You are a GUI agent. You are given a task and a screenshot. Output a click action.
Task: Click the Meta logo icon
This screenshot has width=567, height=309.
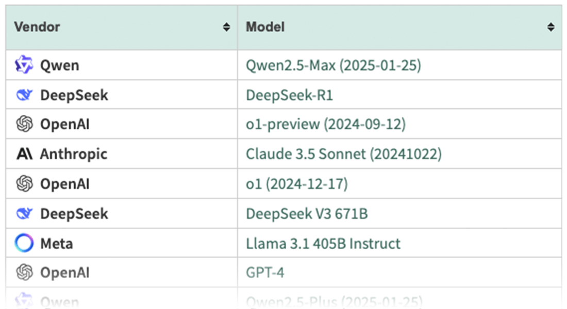(x=24, y=243)
